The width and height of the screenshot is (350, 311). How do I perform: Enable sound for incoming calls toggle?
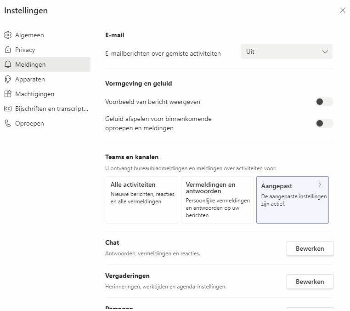click(x=324, y=123)
